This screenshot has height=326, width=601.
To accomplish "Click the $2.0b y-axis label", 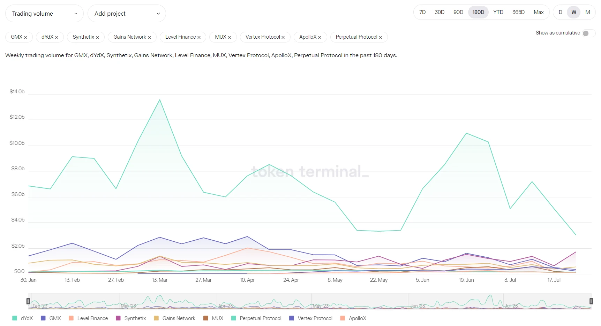I will click(x=18, y=246).
